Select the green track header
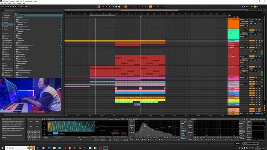The image size is (267, 150). (x=234, y=34)
